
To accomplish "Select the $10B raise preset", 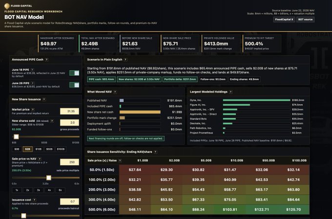I will point(38,149).
